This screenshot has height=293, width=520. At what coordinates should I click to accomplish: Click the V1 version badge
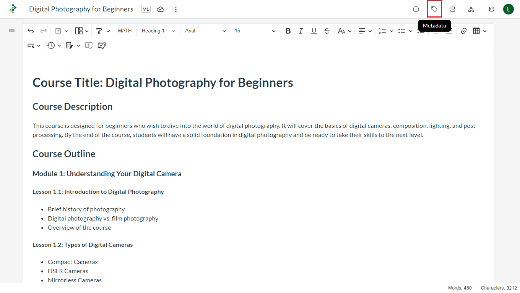(146, 9)
